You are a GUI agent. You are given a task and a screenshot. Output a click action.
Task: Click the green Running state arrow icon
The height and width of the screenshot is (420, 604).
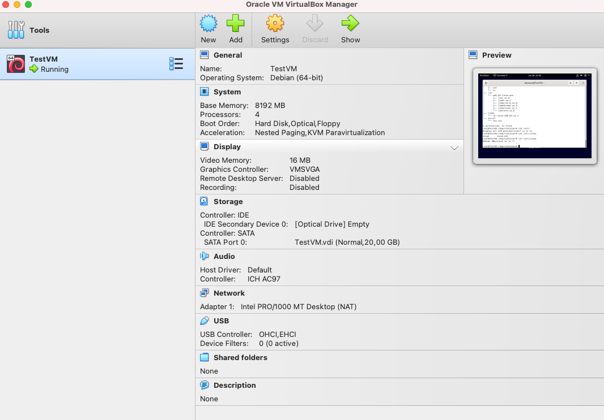tap(34, 69)
